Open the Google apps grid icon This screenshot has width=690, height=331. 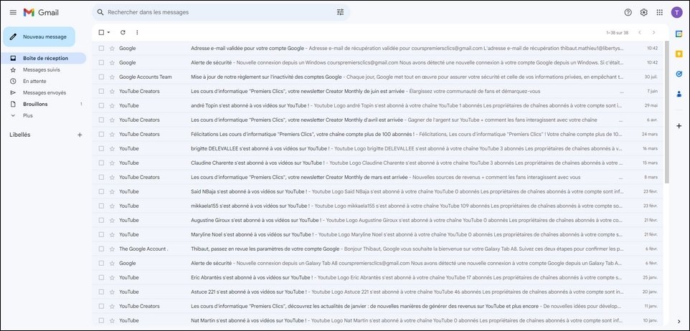coord(660,12)
